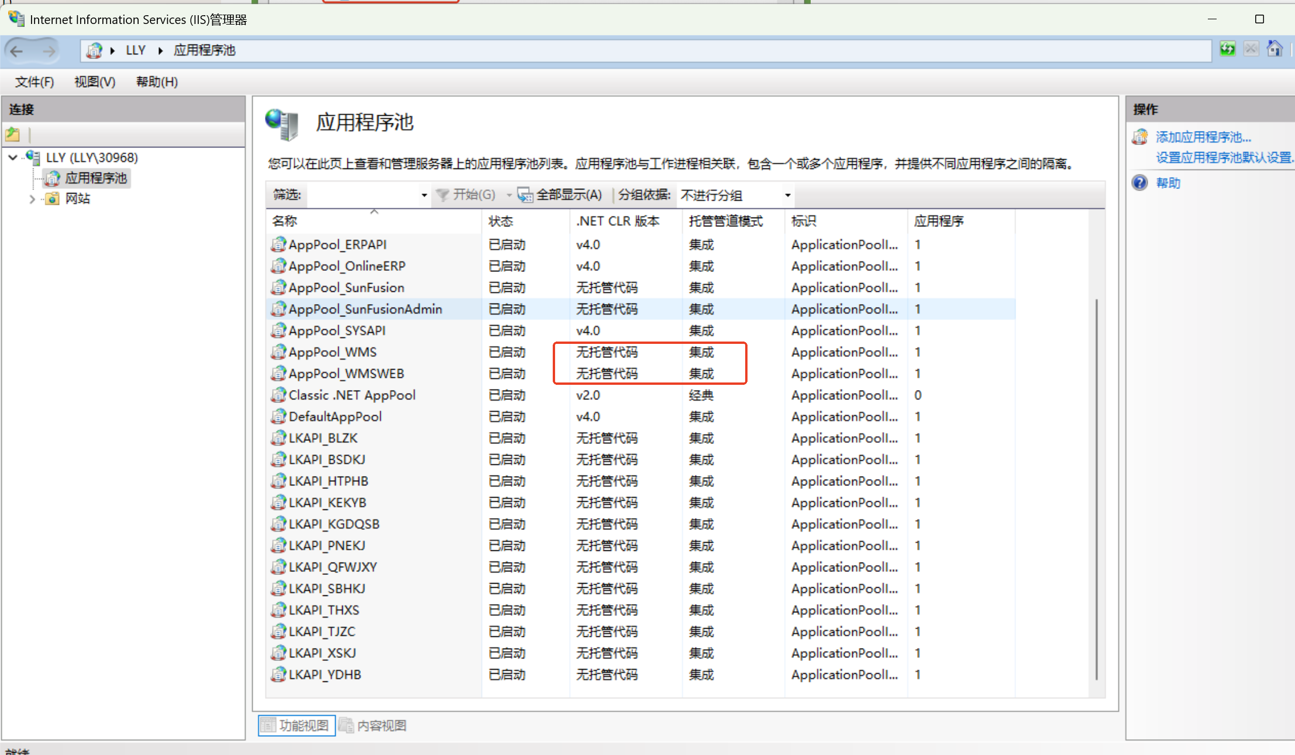The image size is (1295, 755).
Task: Click the 帮助 link in Actions pane
Action: click(x=1168, y=183)
